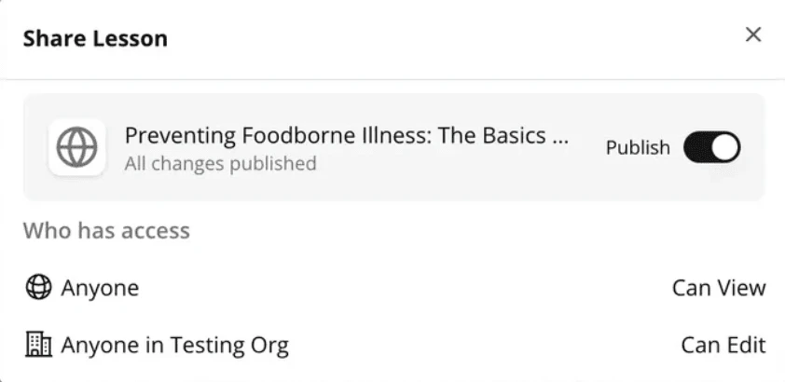Viewport: 785px width, 382px height.
Task: Click the All changes published status text
Action: (x=220, y=164)
